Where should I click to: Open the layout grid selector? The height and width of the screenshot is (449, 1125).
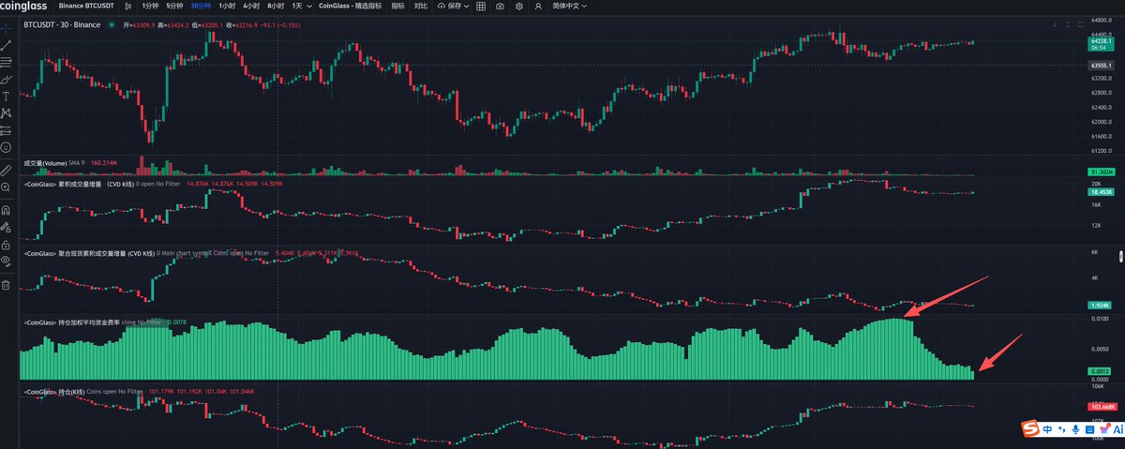tap(481, 6)
